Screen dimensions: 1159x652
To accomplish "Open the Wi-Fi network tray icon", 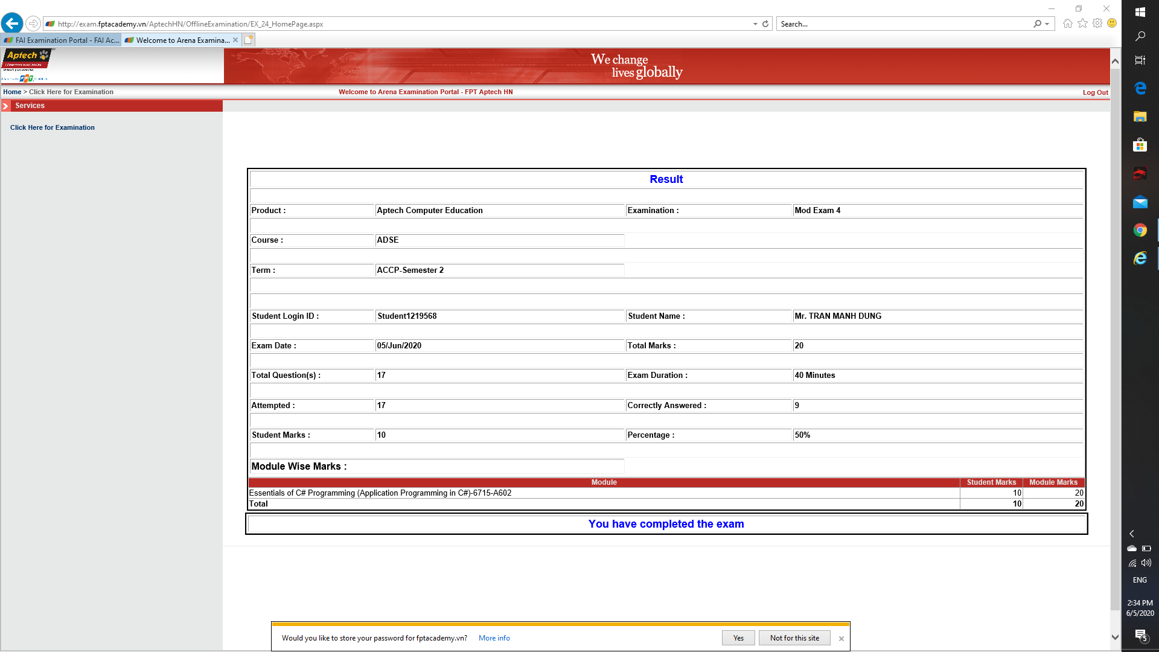I will click(x=1132, y=563).
